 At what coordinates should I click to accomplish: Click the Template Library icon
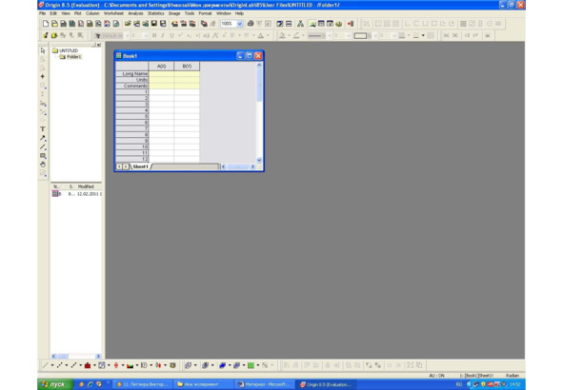172,365
